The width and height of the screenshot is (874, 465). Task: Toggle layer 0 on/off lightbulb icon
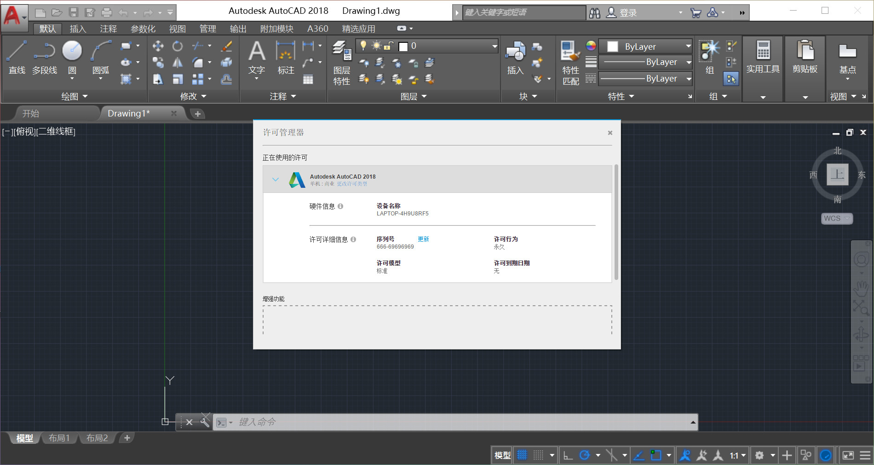363,45
